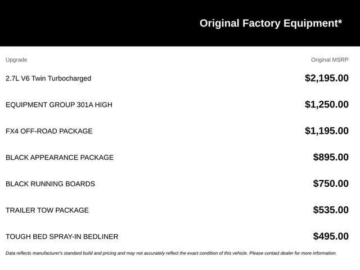Select Tough Bed Spray-In Bedliner entry
The width and height of the screenshot is (360, 270).
[x=62, y=237]
